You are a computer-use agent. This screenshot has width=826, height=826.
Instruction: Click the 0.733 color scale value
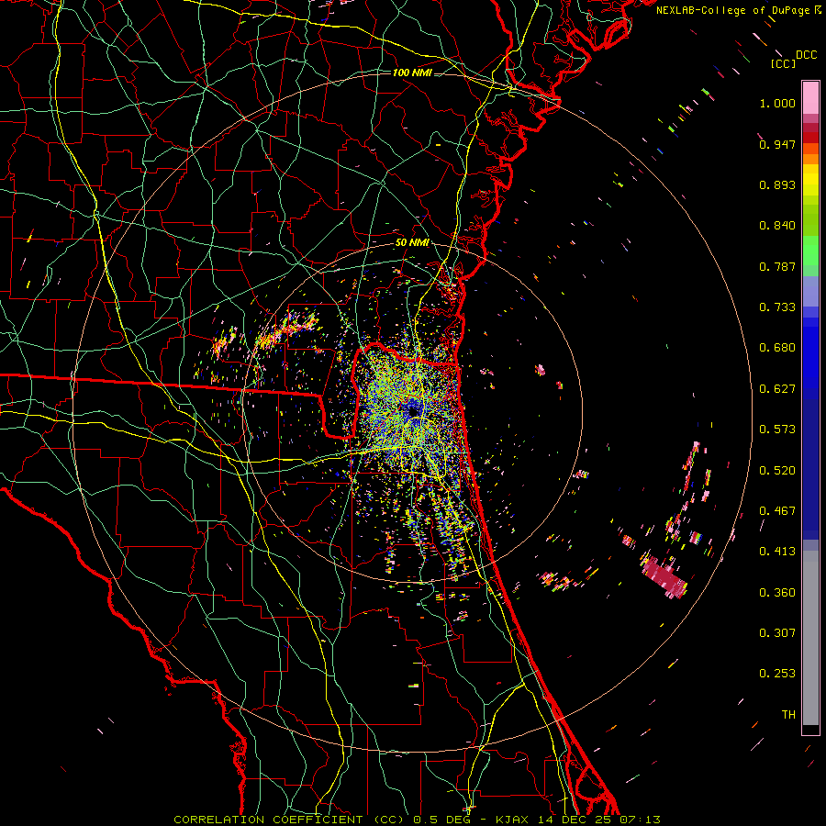click(777, 307)
